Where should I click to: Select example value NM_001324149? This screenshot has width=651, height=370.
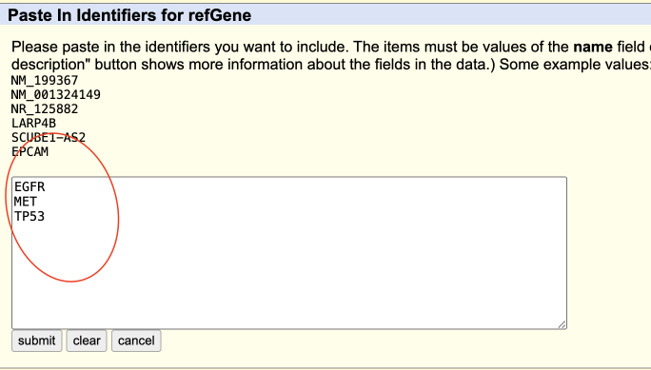point(55,94)
